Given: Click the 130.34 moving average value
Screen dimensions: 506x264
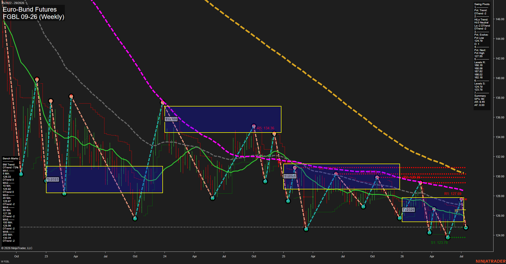Looking at the screenshot, I should pos(7,238).
